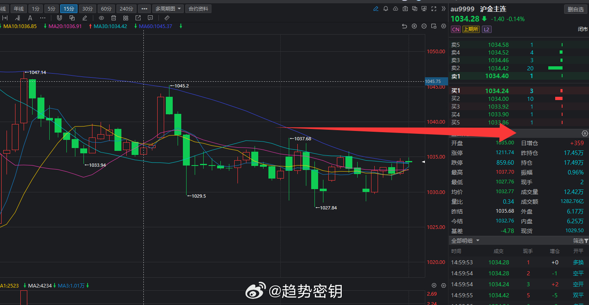The width and height of the screenshot is (589, 305).
Task: Delete drawings with trash icon
Action: (114, 17)
